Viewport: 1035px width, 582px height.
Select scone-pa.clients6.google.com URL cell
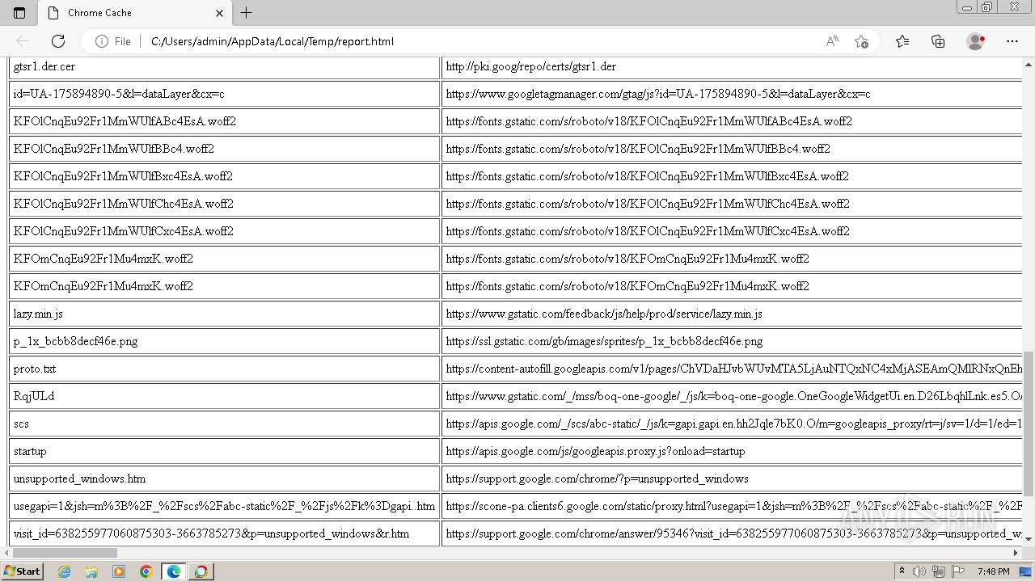(x=732, y=506)
